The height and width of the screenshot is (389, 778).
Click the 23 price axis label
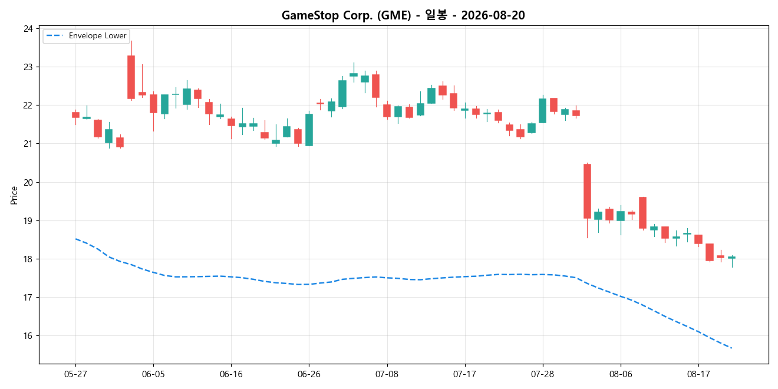(x=28, y=67)
